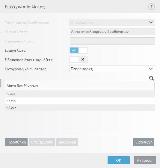Click the Εισαγωγή button

(144, 142)
